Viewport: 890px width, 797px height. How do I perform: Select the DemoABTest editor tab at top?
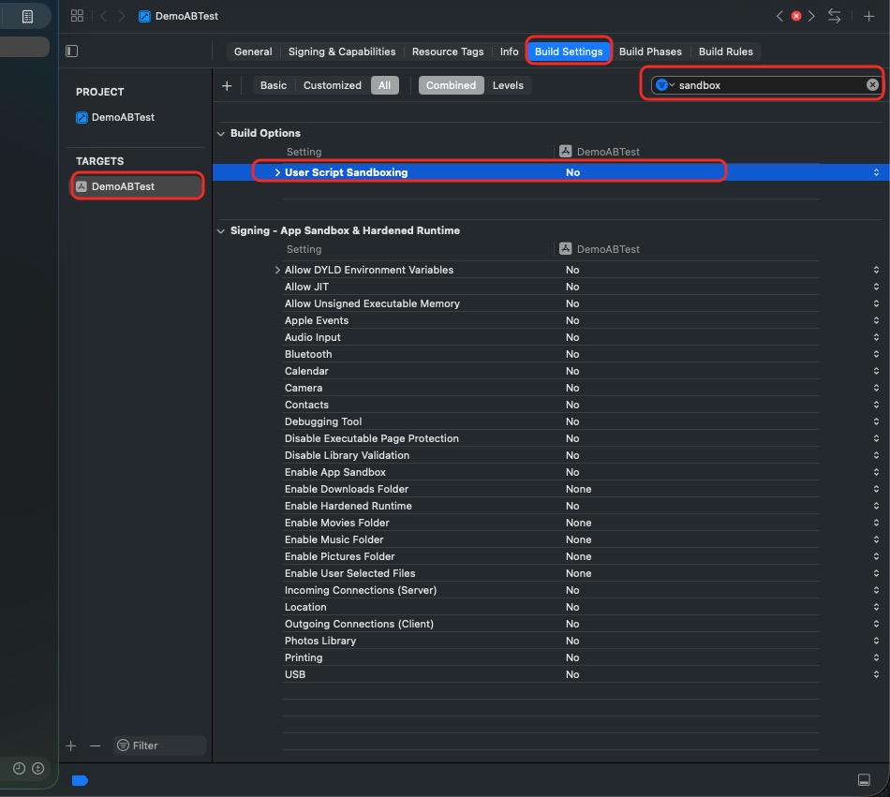click(x=178, y=16)
